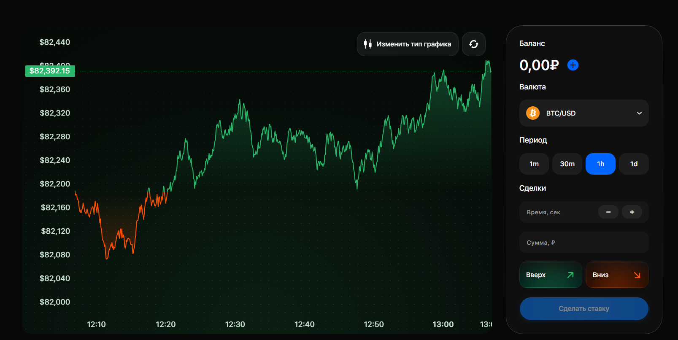Viewport: 678px width, 340px height.
Task: Click the $82,160 price axis label
Action: (x=55, y=208)
